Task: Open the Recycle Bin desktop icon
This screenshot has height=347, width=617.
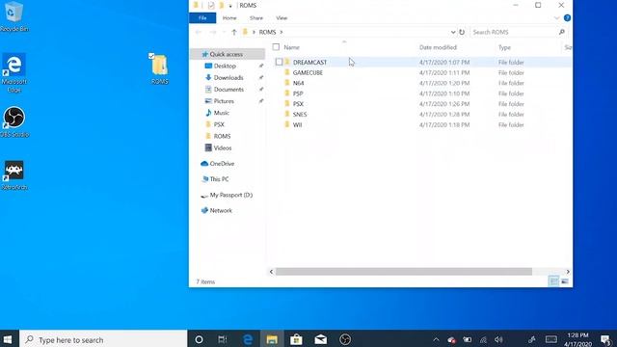Action: (14, 15)
